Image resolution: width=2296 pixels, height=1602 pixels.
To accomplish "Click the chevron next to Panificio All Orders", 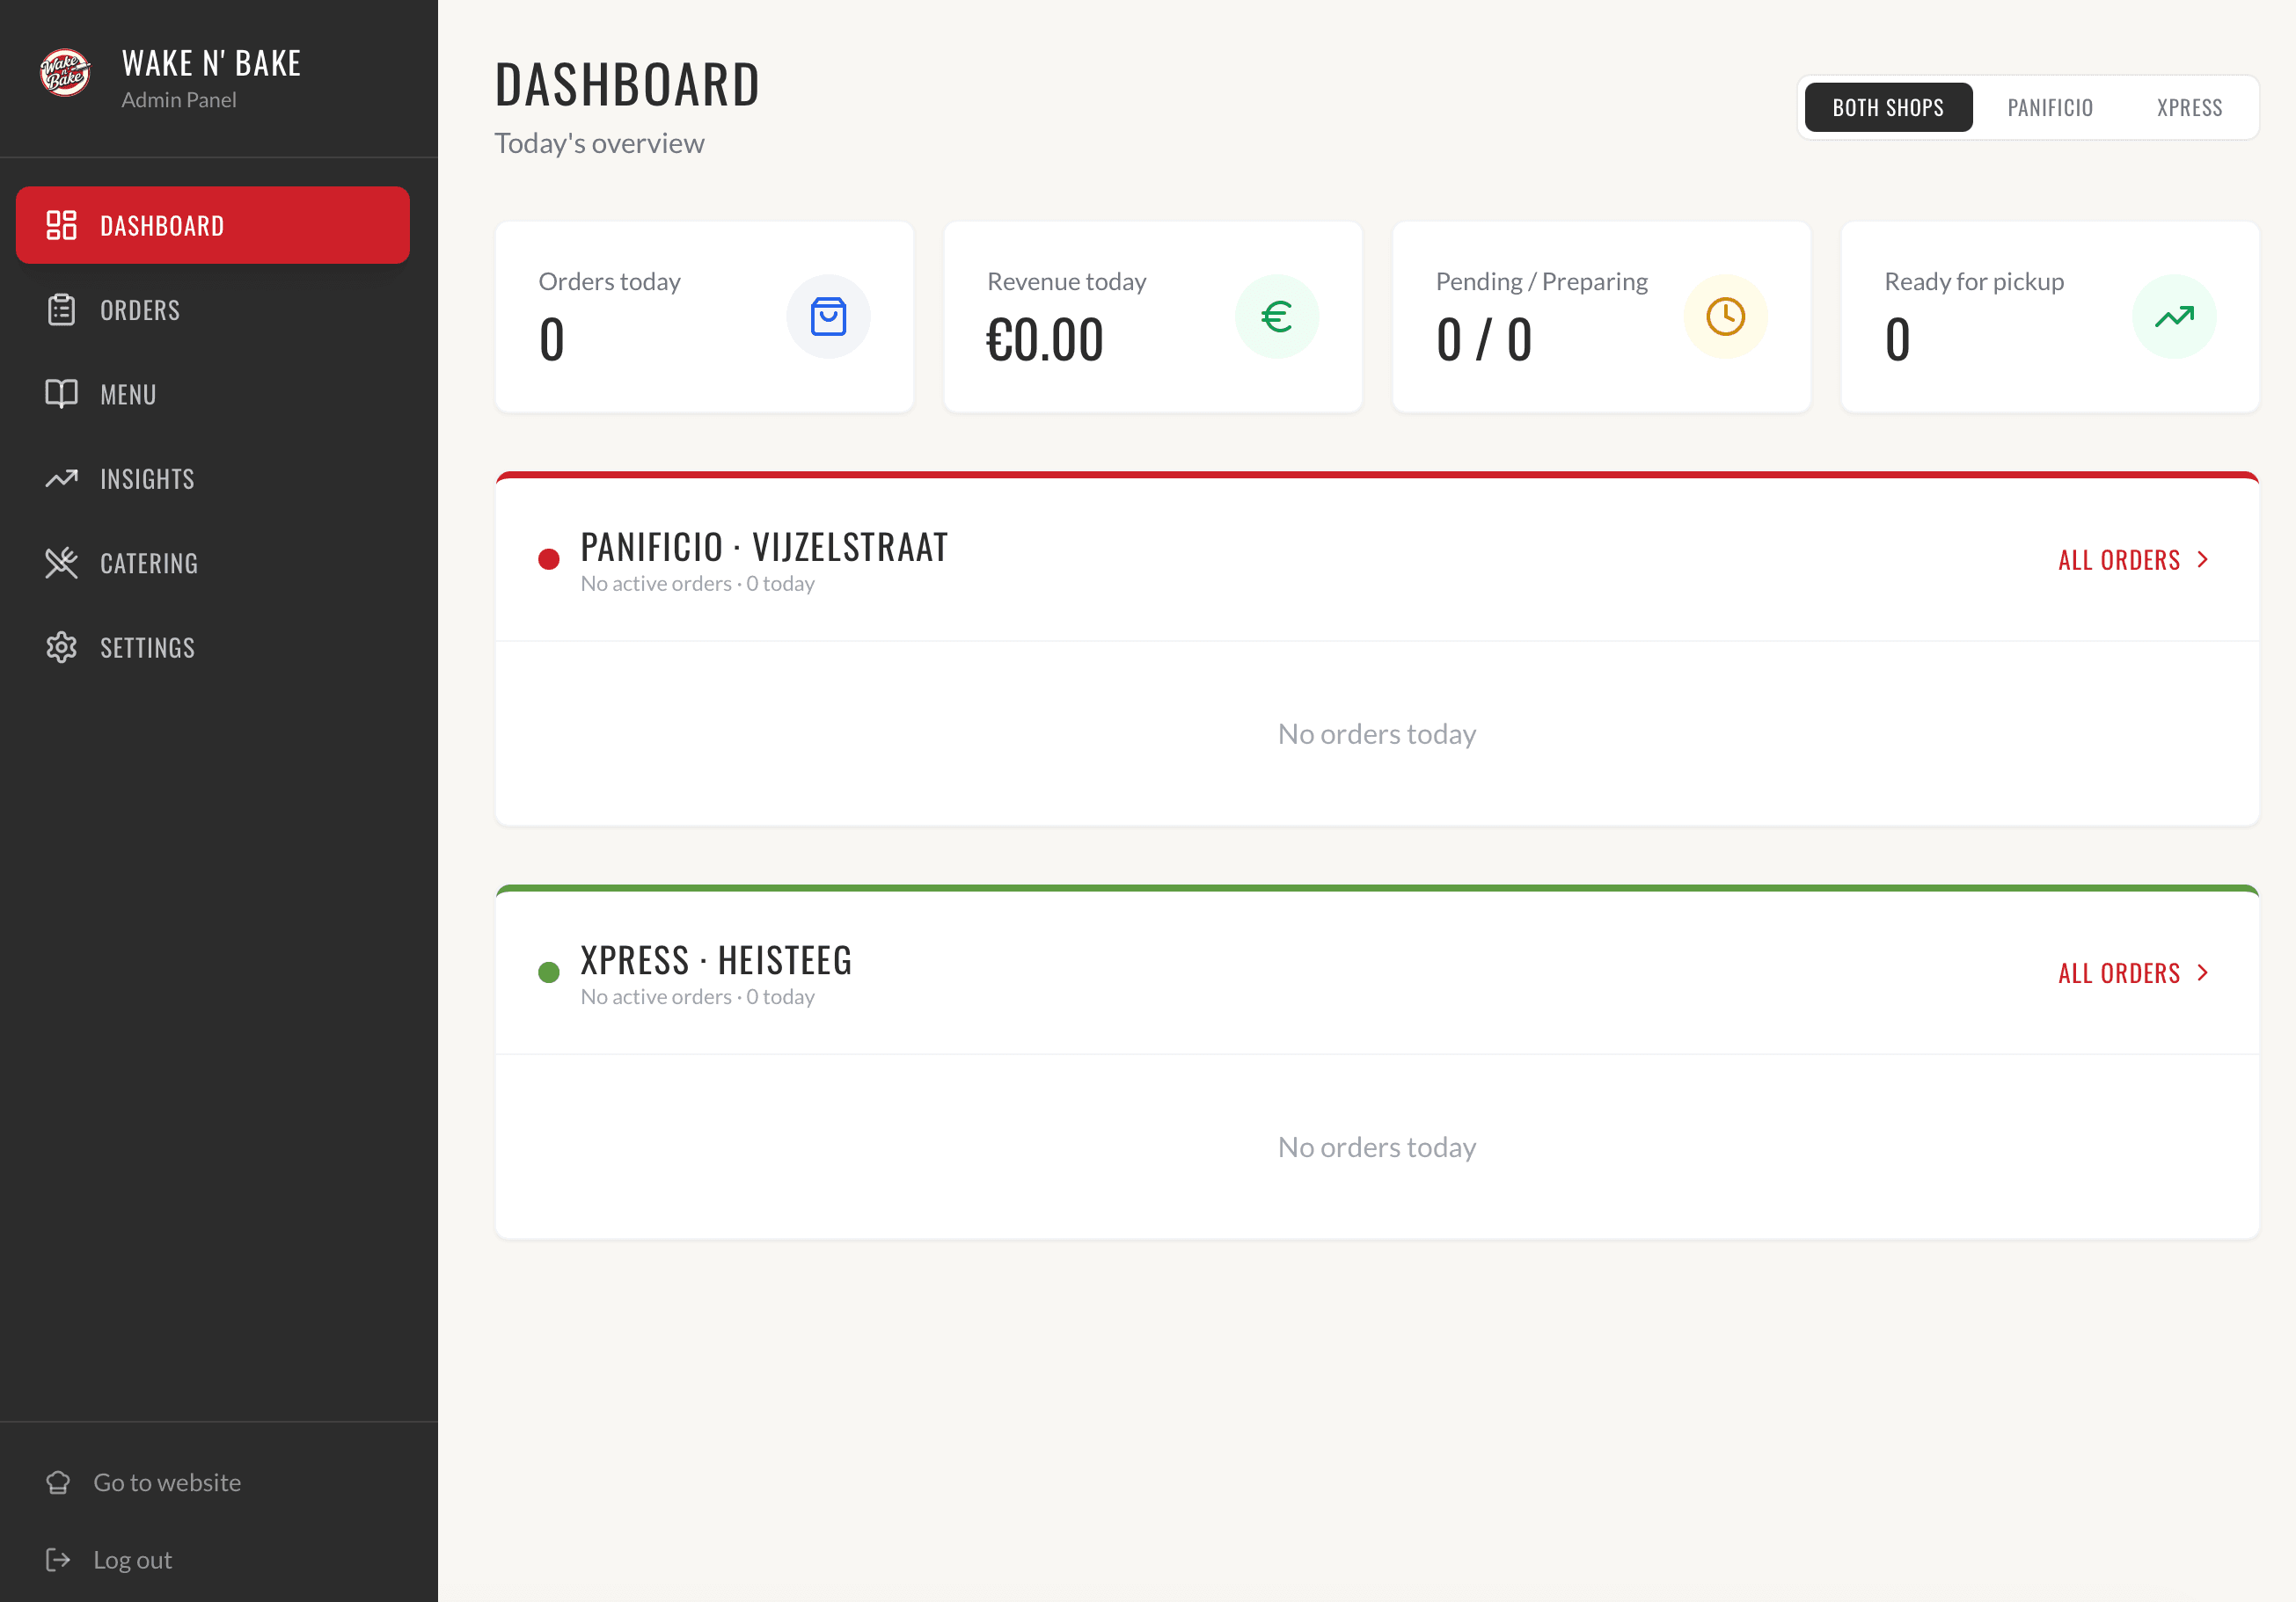I will tap(2202, 560).
